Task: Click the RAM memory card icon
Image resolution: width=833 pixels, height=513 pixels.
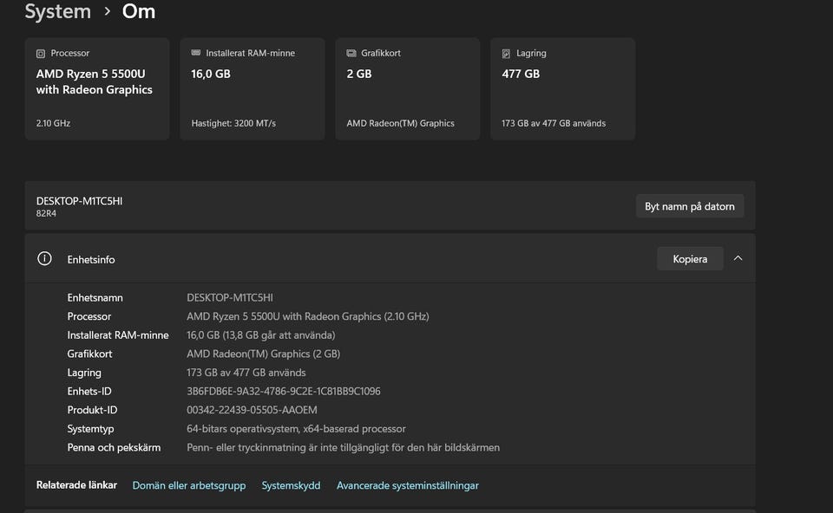Action: tap(195, 53)
